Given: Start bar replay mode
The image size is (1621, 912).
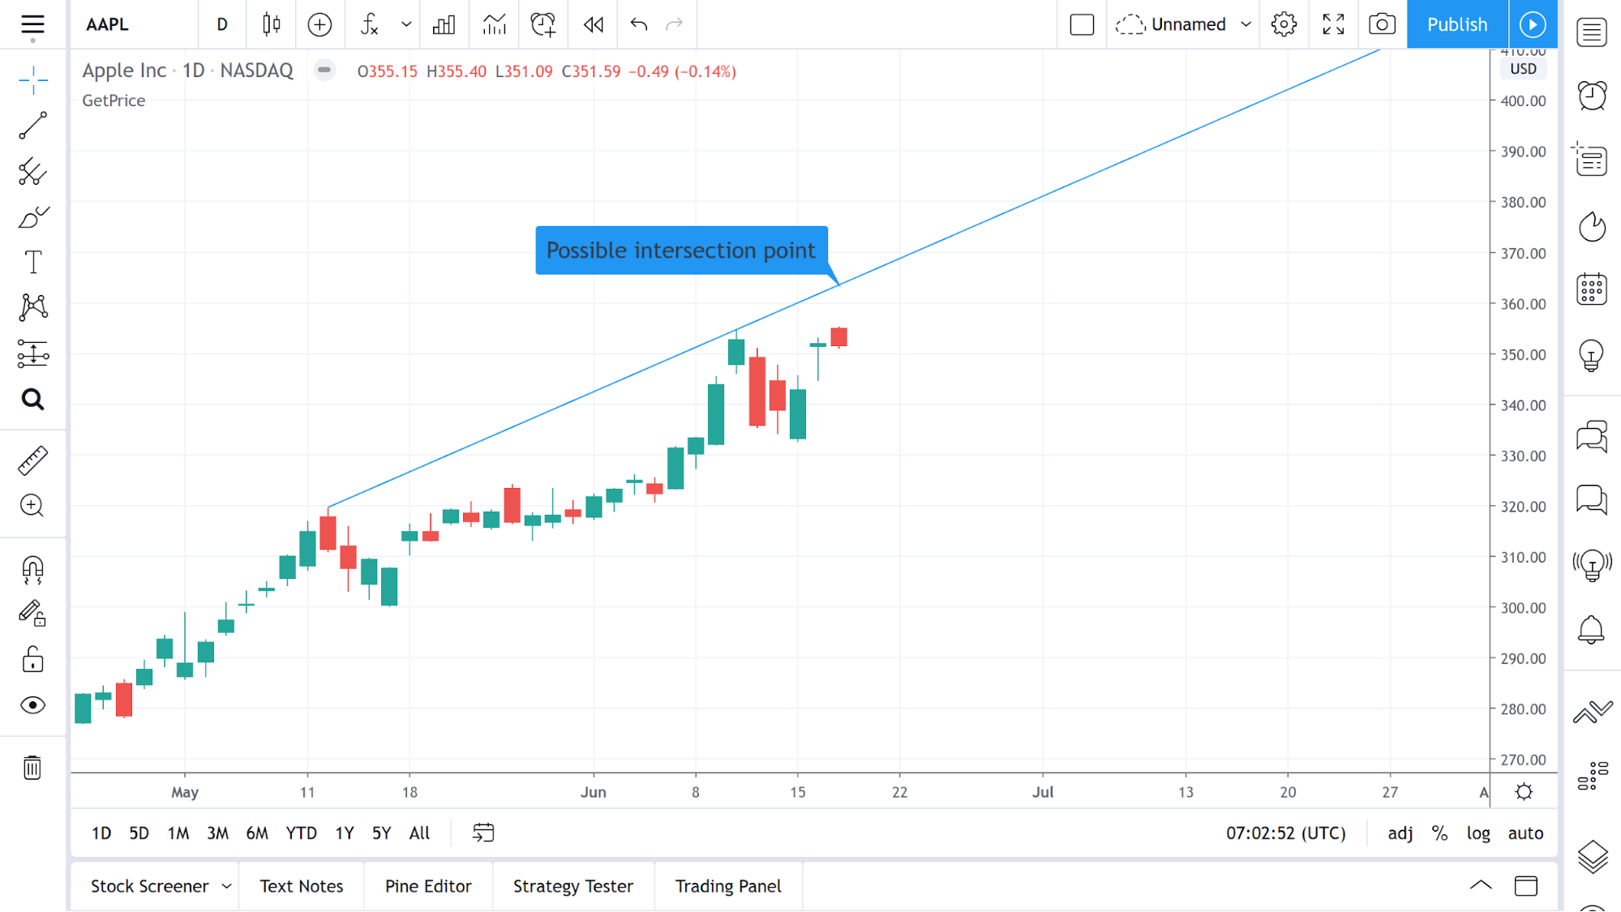Looking at the screenshot, I should pyautogui.click(x=594, y=24).
